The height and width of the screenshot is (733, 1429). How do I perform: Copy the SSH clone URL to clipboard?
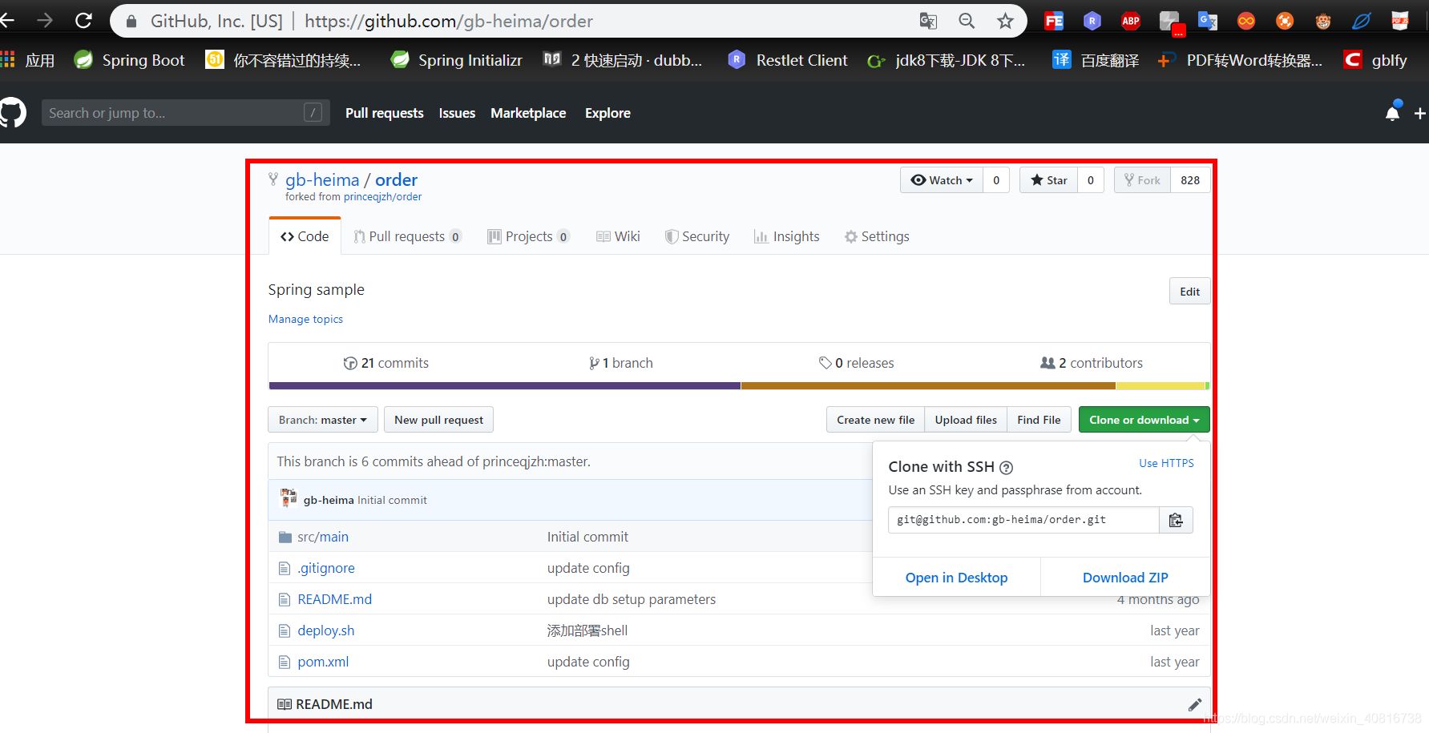point(1176,520)
